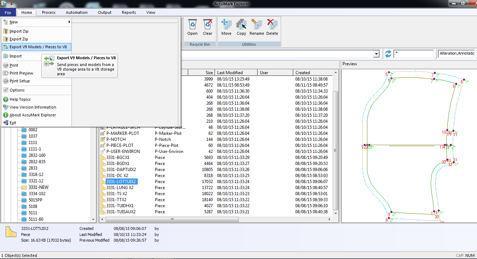Select the Rename utility

click(x=257, y=27)
